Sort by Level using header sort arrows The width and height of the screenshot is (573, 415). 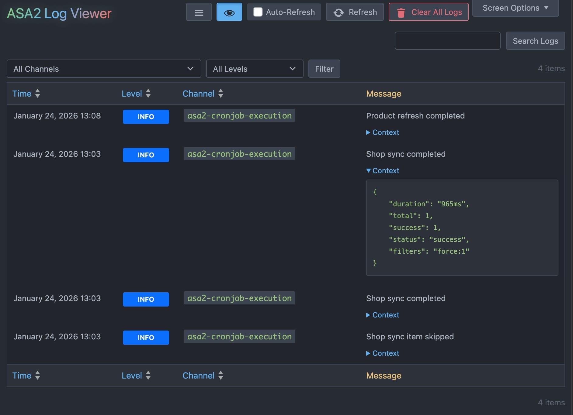(148, 94)
